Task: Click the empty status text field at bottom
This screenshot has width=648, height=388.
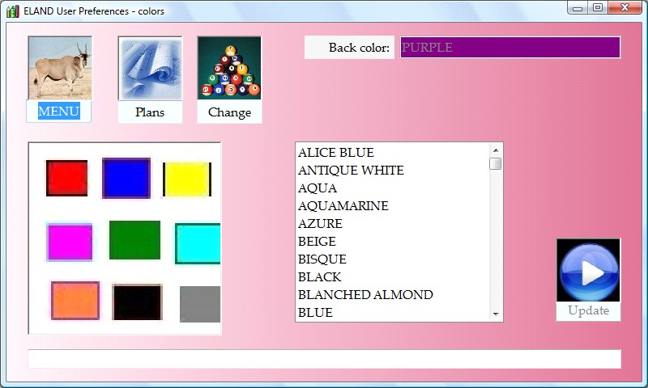Action: tap(324, 359)
